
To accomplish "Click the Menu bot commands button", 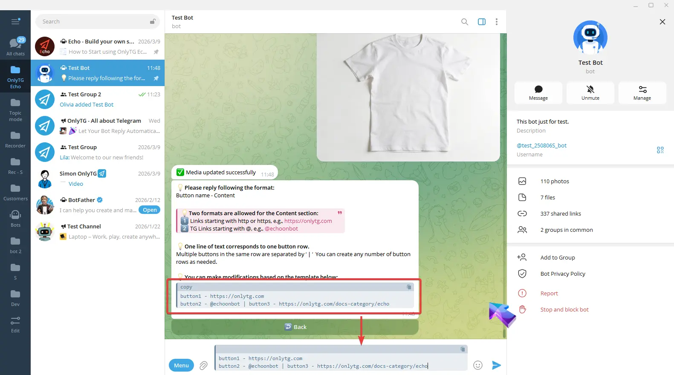I will tap(181, 365).
